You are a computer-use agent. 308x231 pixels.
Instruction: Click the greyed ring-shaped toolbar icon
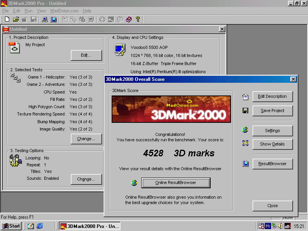click(x=102, y=19)
